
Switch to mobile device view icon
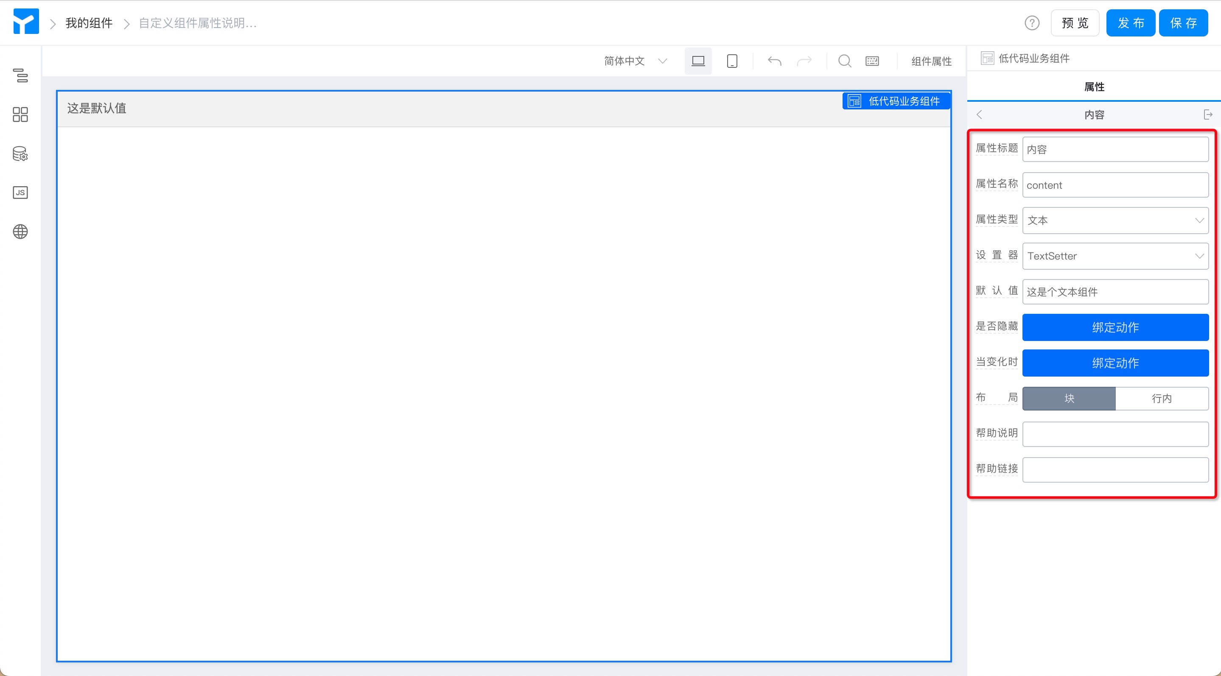(x=732, y=61)
